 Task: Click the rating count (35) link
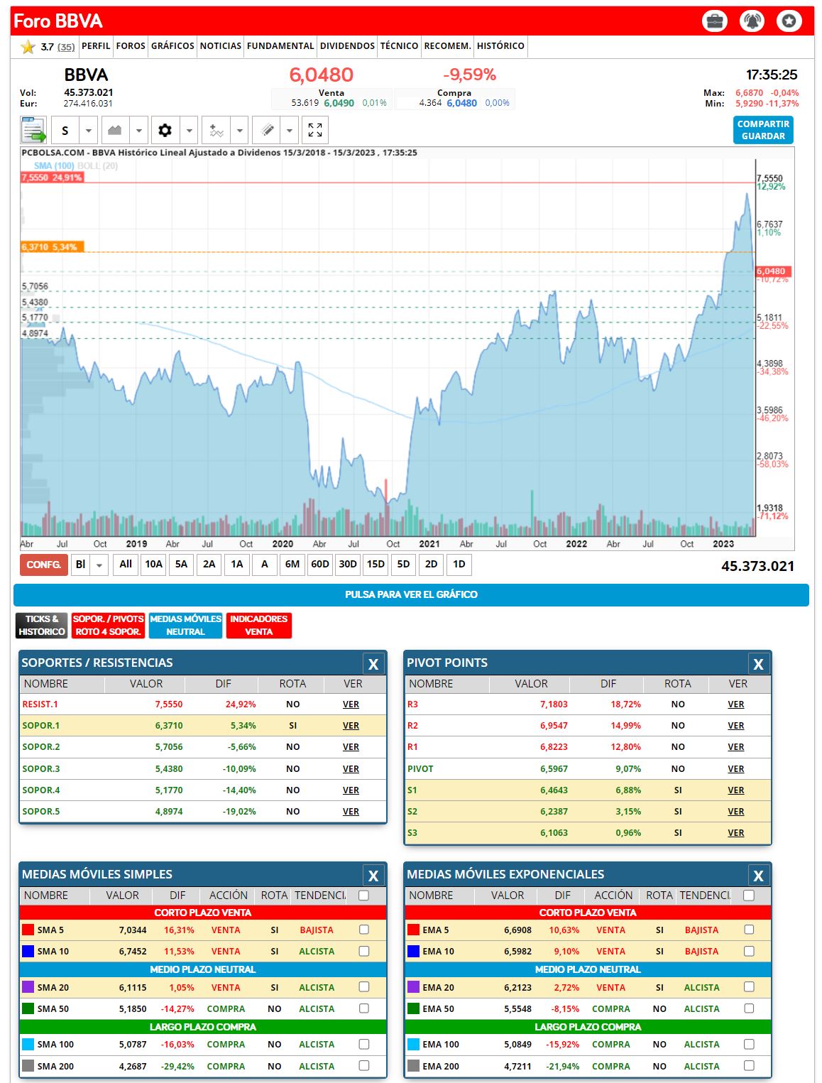(66, 47)
